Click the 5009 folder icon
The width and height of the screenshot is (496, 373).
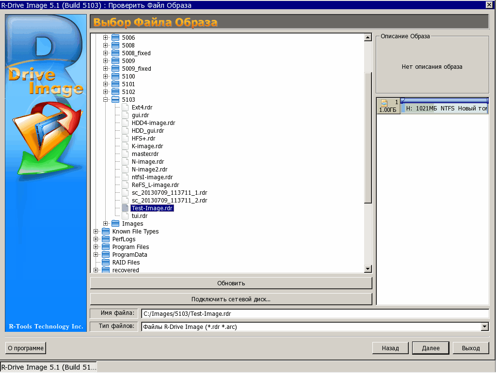[115, 61]
